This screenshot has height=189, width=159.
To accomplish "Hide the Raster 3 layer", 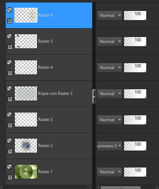I will [10, 125].
